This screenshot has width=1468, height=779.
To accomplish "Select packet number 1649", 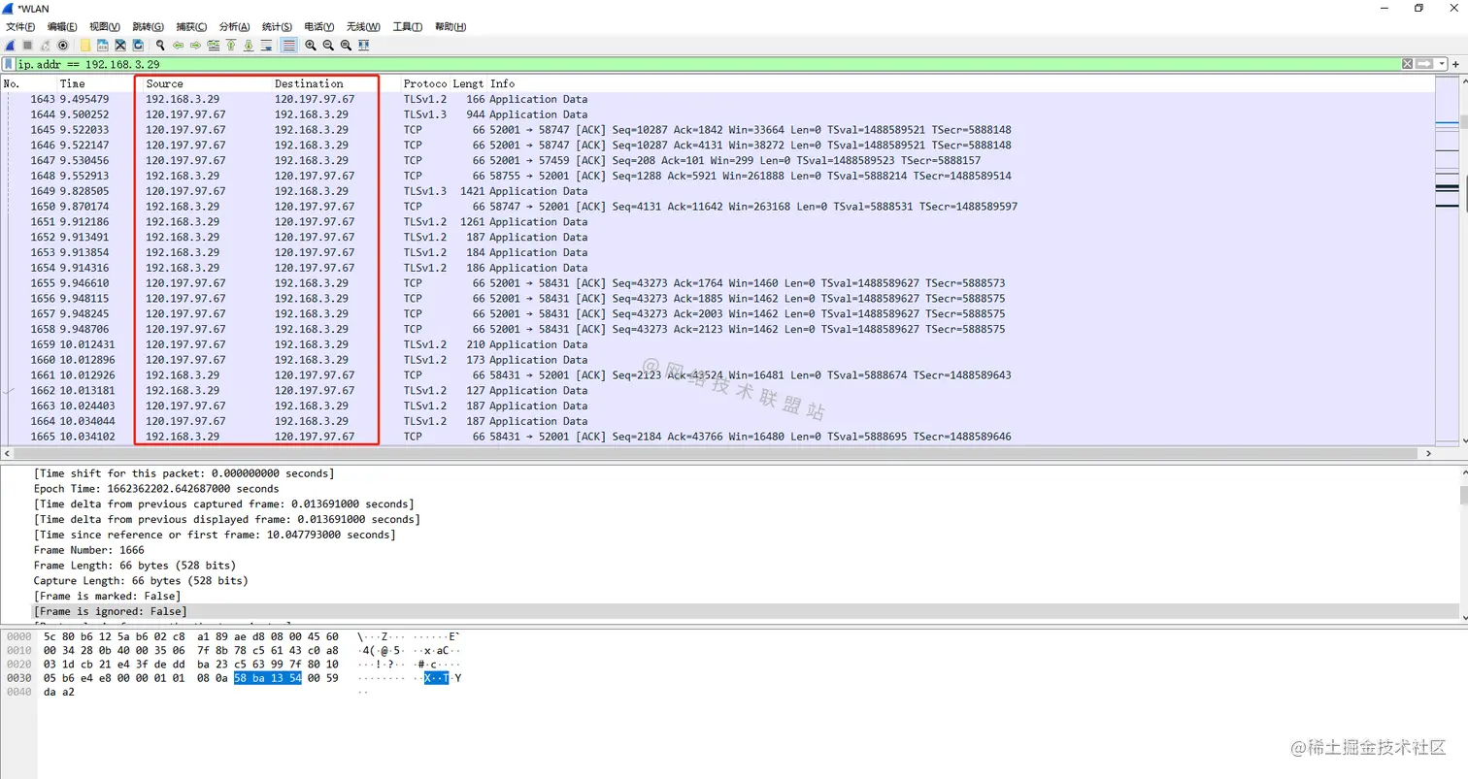I will 718,191.
